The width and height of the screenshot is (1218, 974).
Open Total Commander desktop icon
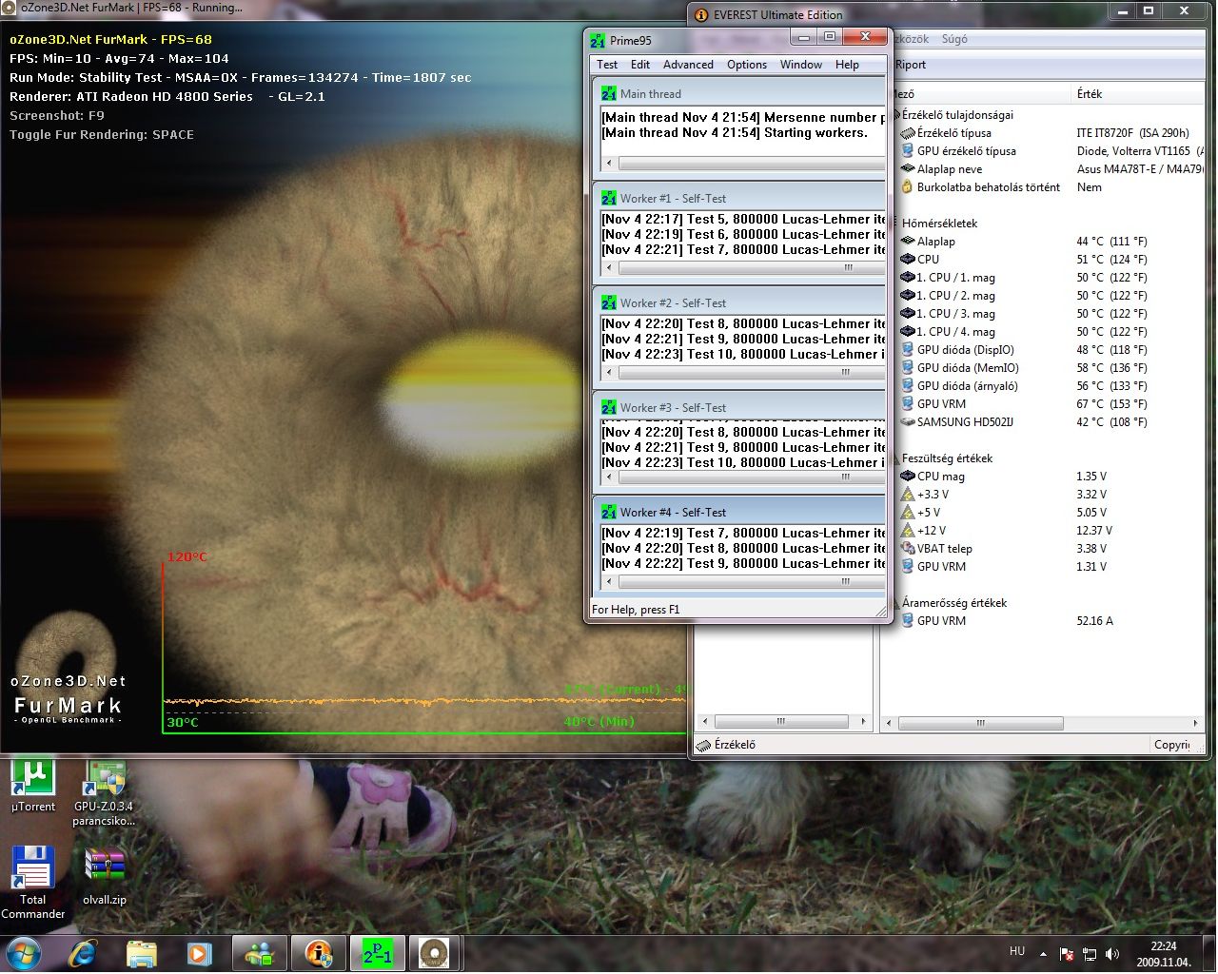point(33,882)
